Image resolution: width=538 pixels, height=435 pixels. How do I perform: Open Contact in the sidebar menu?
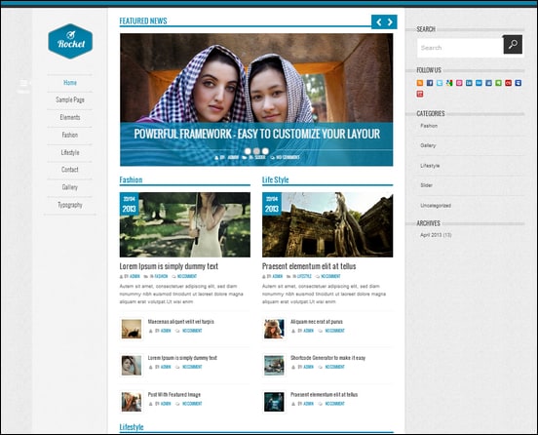pyautogui.click(x=70, y=170)
